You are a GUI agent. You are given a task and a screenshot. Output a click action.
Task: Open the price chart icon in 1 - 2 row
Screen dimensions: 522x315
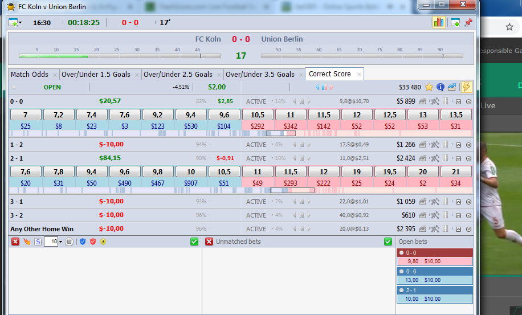click(422, 145)
